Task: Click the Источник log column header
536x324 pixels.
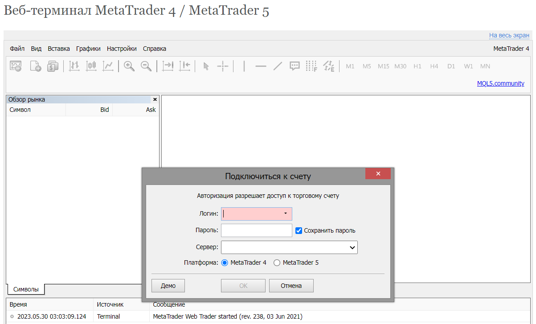Action: (121, 304)
